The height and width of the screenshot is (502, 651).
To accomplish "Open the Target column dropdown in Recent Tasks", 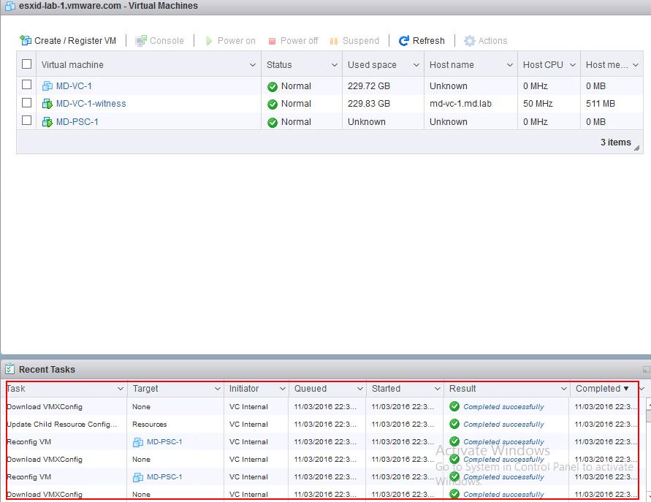I will [x=217, y=389].
